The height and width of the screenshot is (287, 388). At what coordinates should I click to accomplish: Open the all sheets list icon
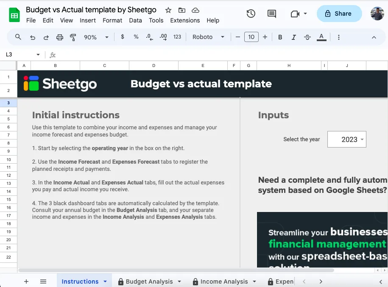click(x=43, y=281)
